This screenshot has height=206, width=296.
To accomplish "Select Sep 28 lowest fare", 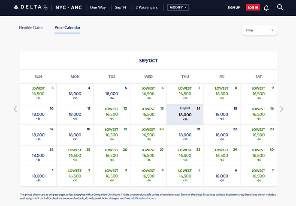I will pyautogui.click(x=185, y=156).
